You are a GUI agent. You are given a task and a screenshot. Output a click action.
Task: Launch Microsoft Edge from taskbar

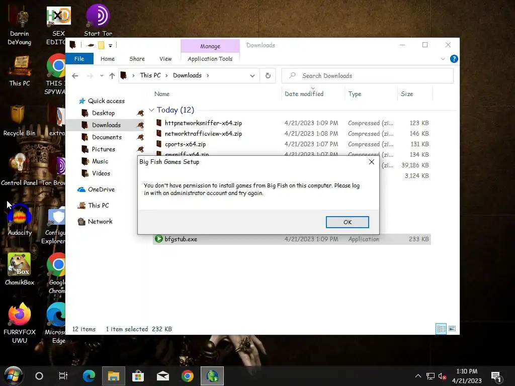coord(89,376)
